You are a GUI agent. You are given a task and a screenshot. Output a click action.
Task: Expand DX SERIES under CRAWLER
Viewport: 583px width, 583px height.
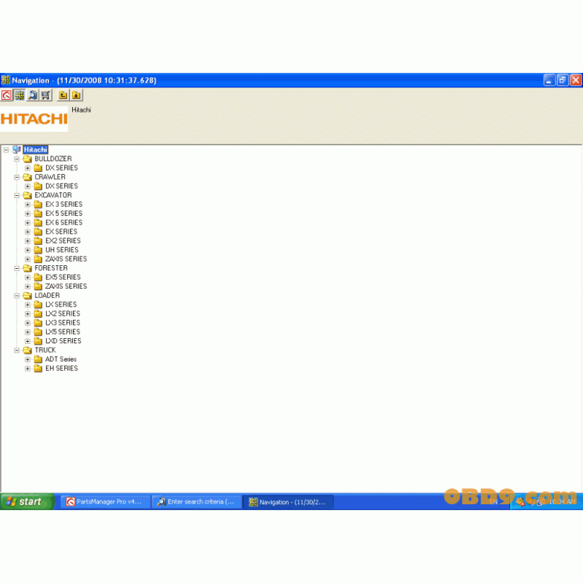[28, 187]
